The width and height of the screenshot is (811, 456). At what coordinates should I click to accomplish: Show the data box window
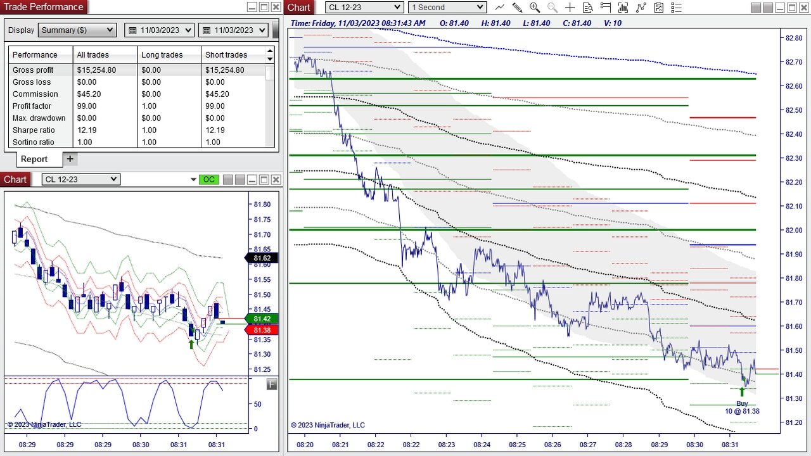coord(588,7)
